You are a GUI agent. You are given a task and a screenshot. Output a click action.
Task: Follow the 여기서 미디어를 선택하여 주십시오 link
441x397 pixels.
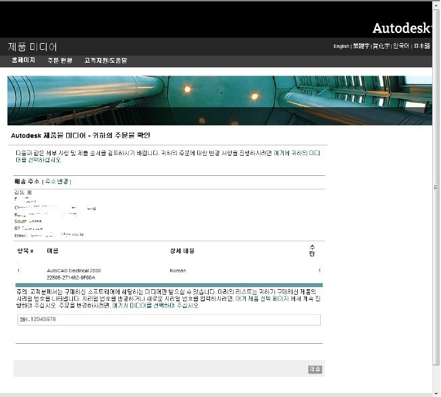click(155, 305)
